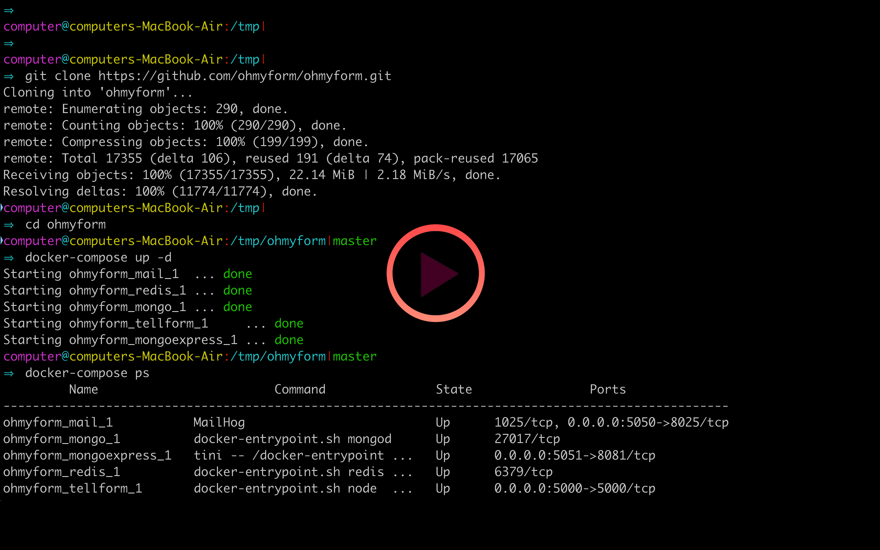The image size is (880, 550).
Task: Click the 'Command' column header
Action: coord(300,390)
